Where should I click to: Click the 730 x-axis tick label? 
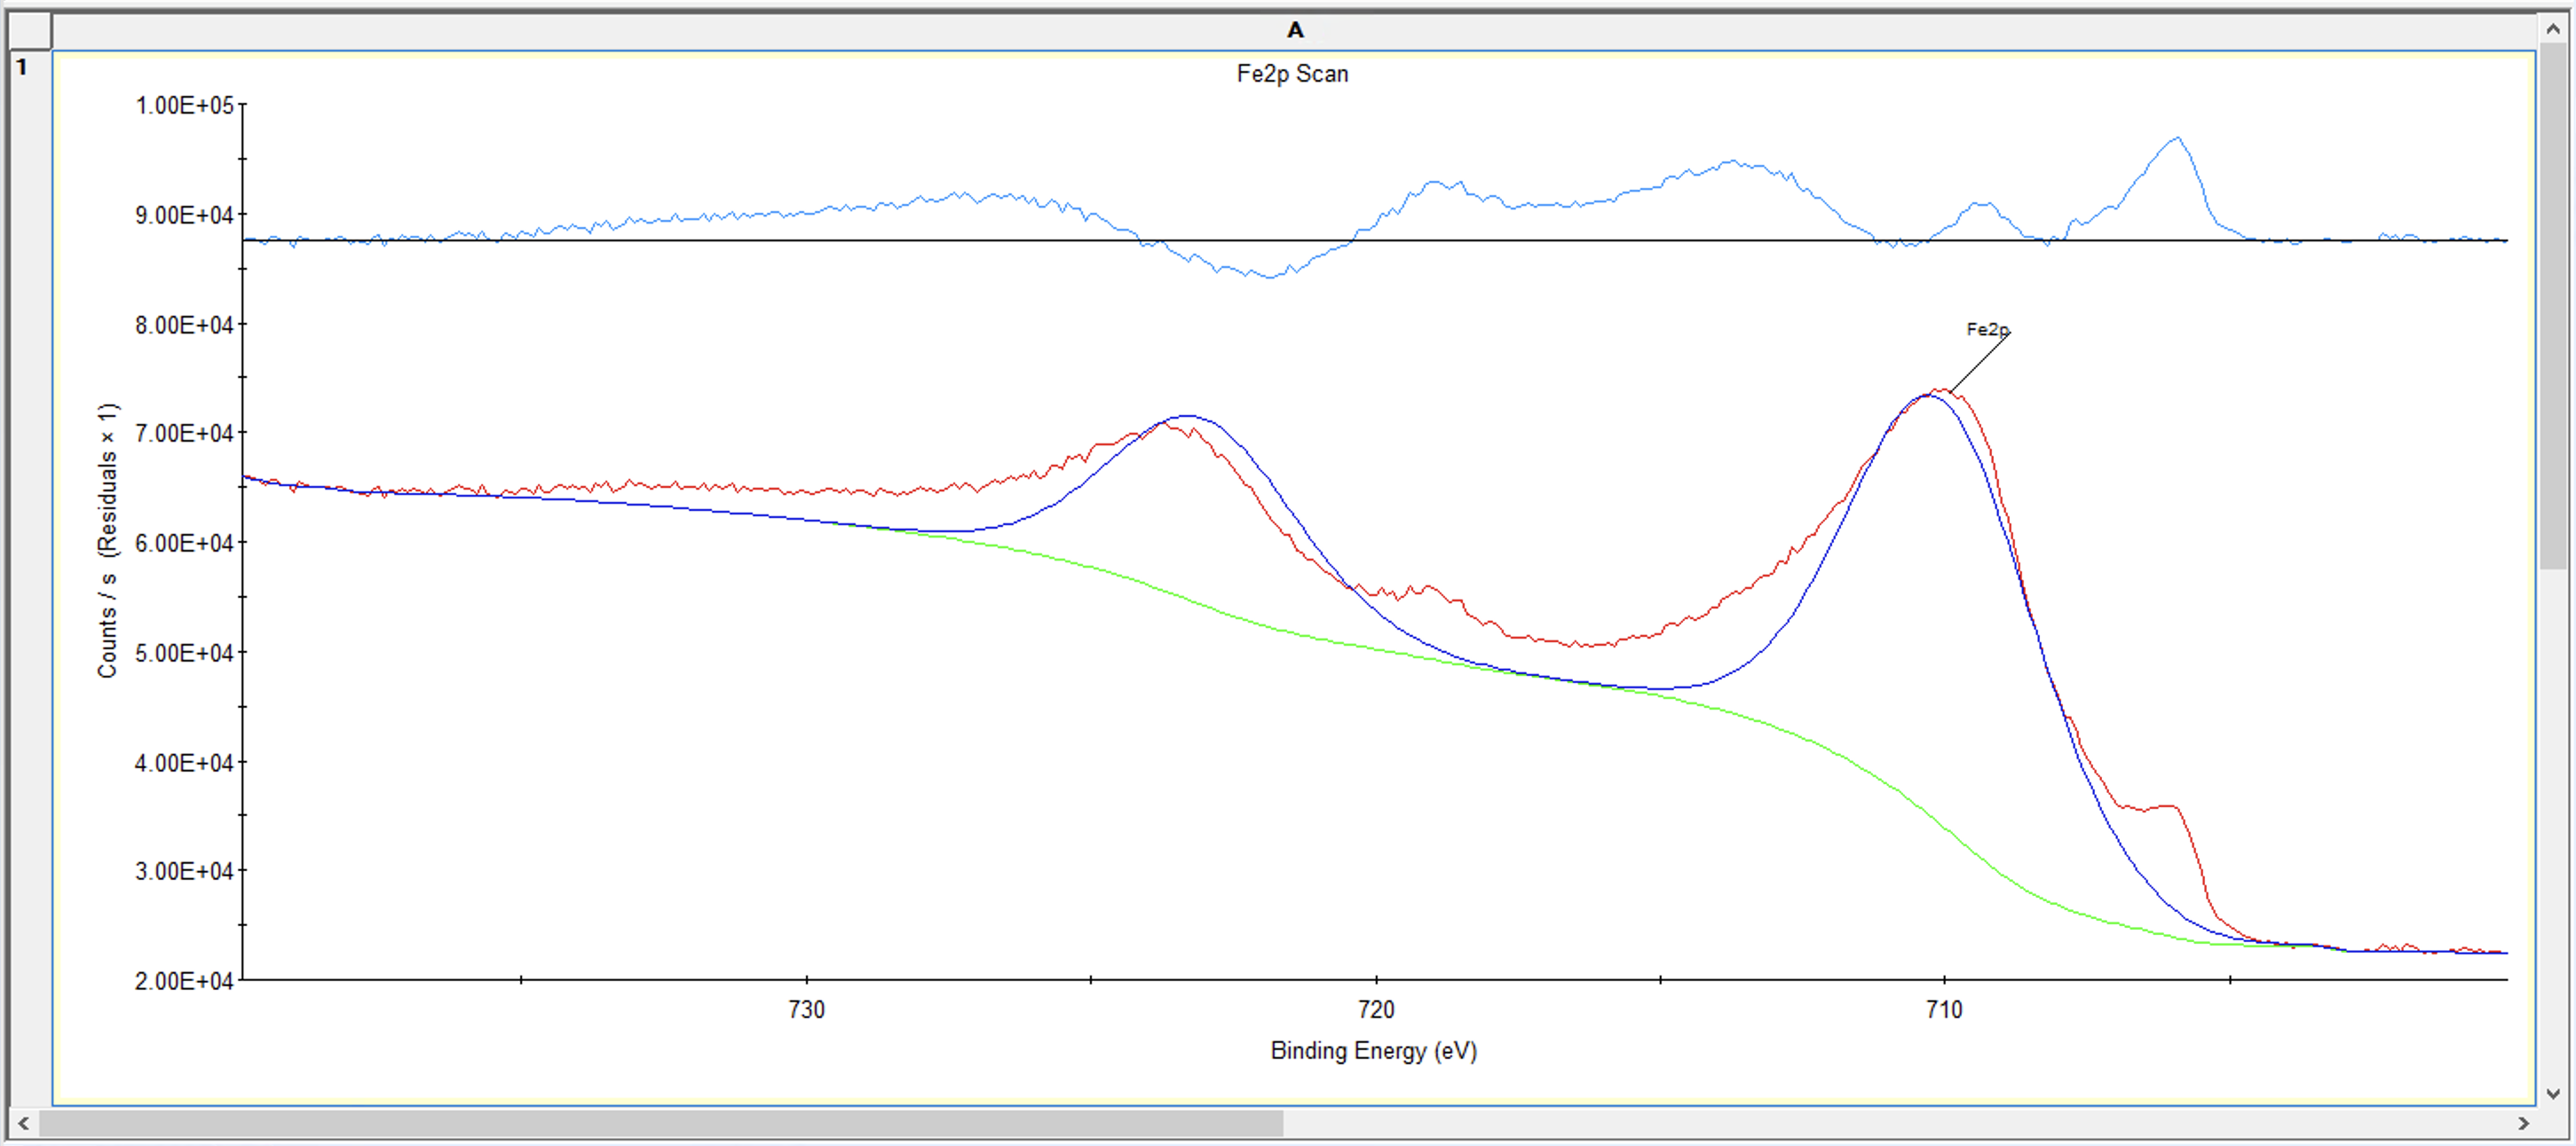(806, 1009)
